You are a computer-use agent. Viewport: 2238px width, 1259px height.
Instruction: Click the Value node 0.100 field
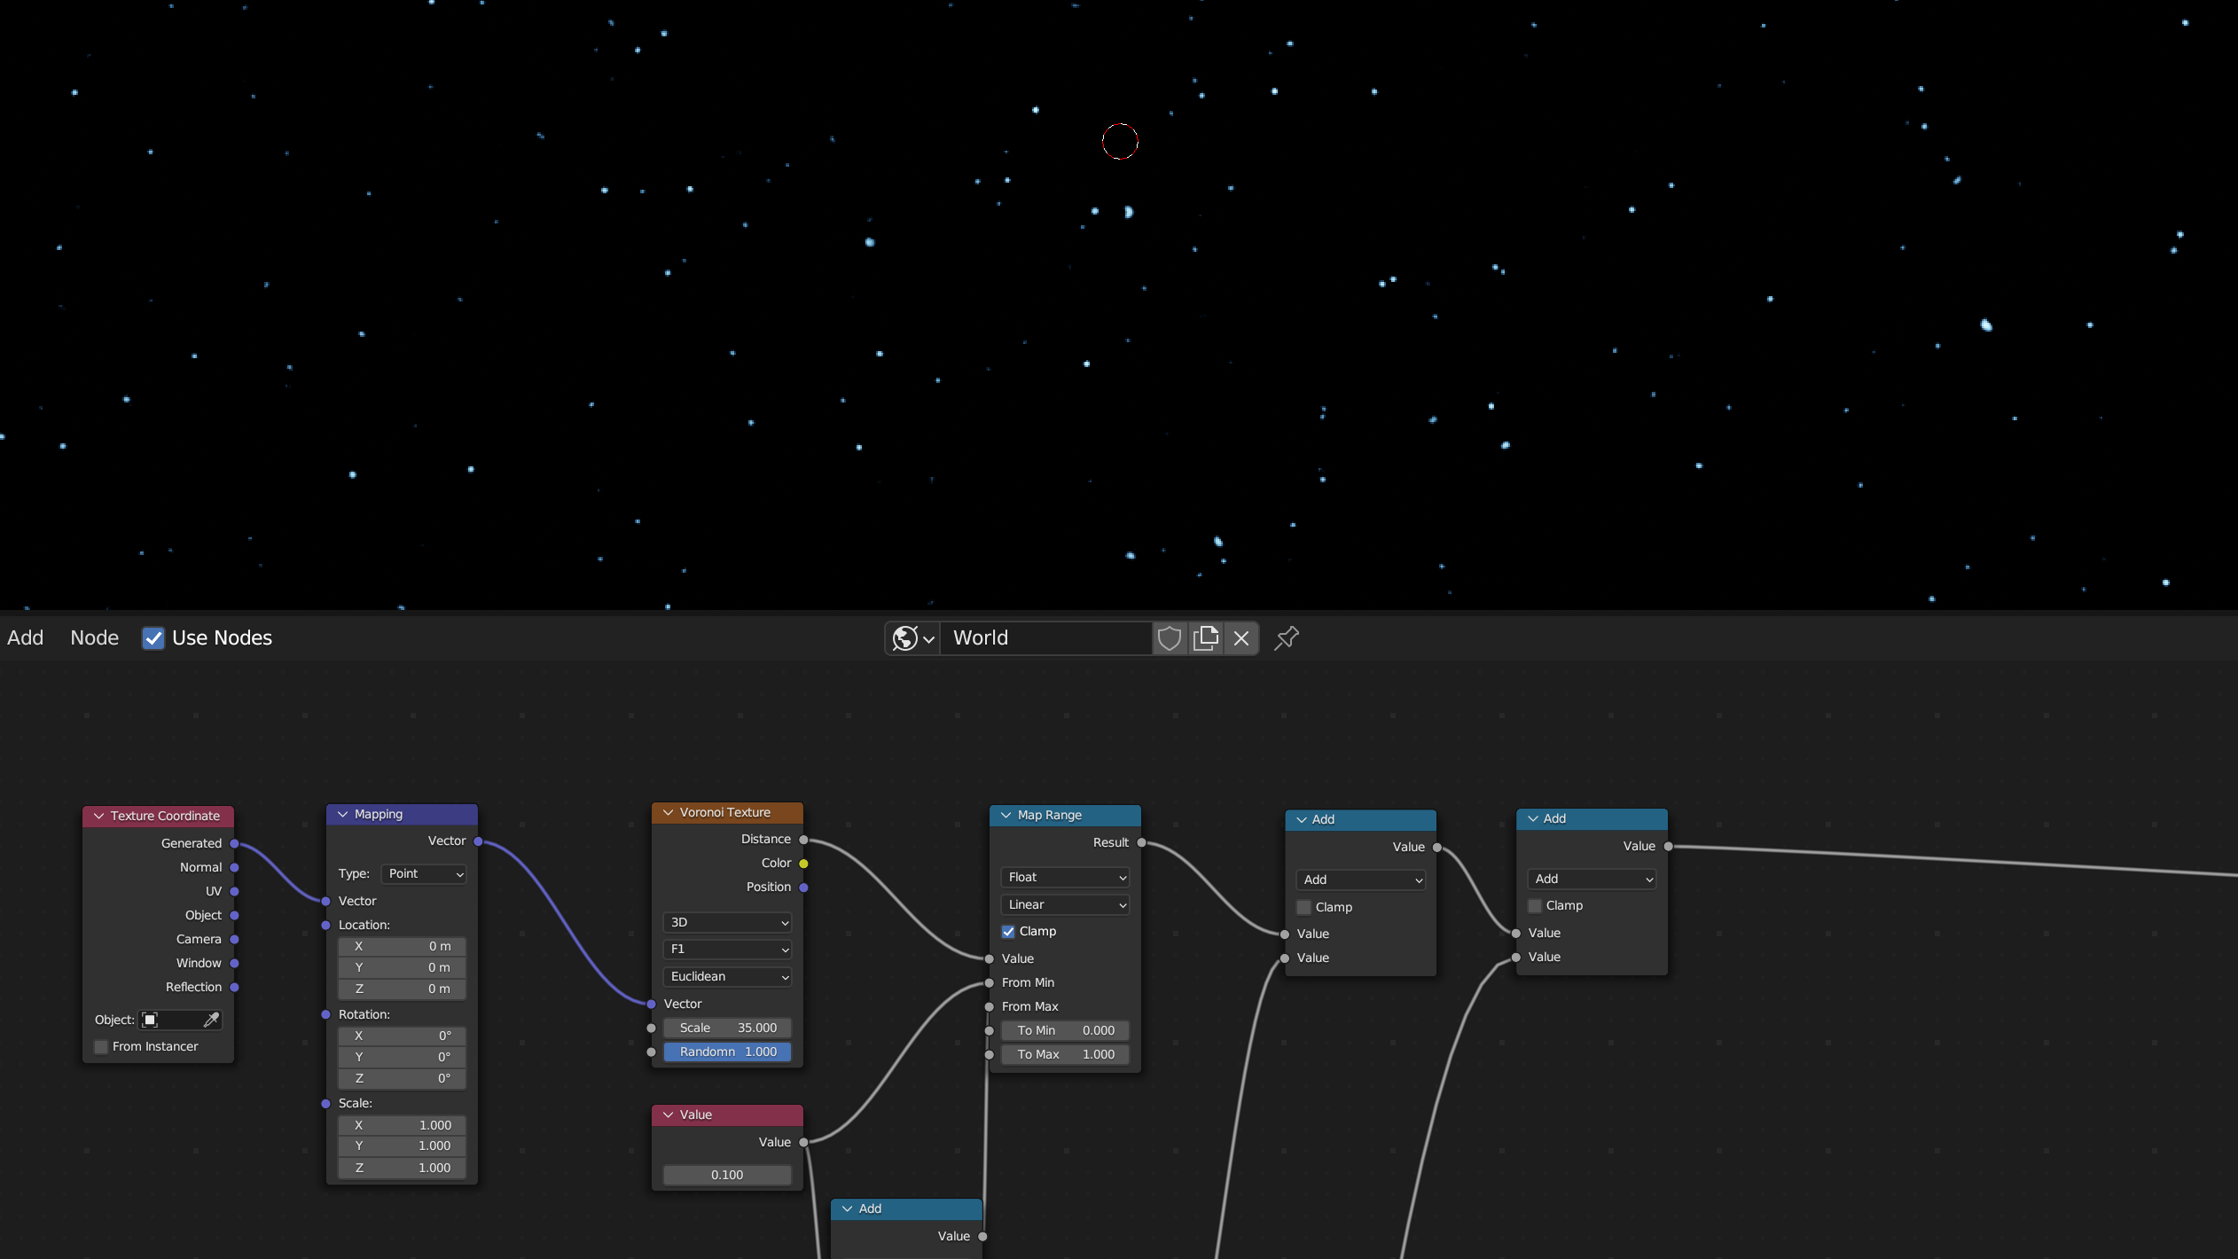coord(727,1176)
